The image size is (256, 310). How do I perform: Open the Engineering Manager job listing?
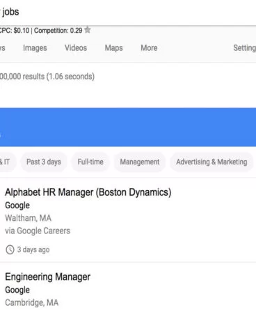[x=48, y=277]
